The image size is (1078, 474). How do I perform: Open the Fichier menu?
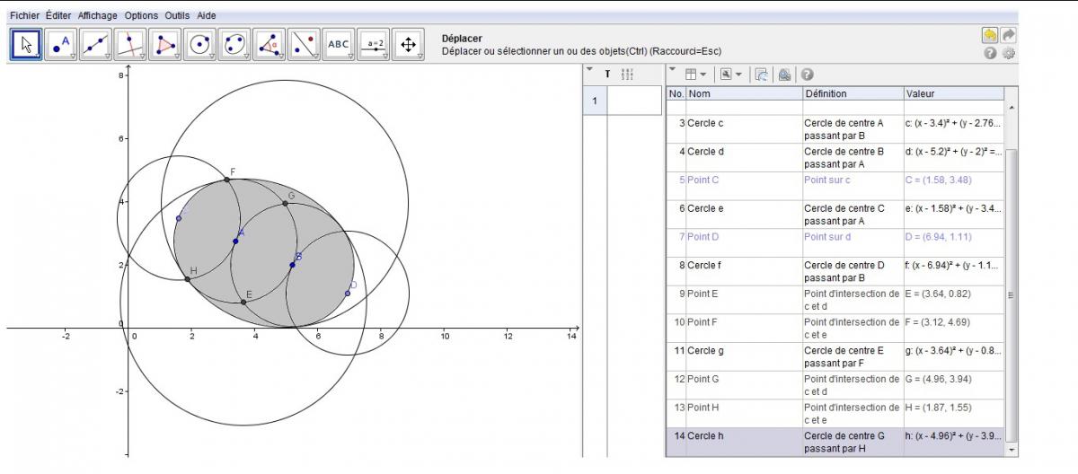(x=24, y=15)
